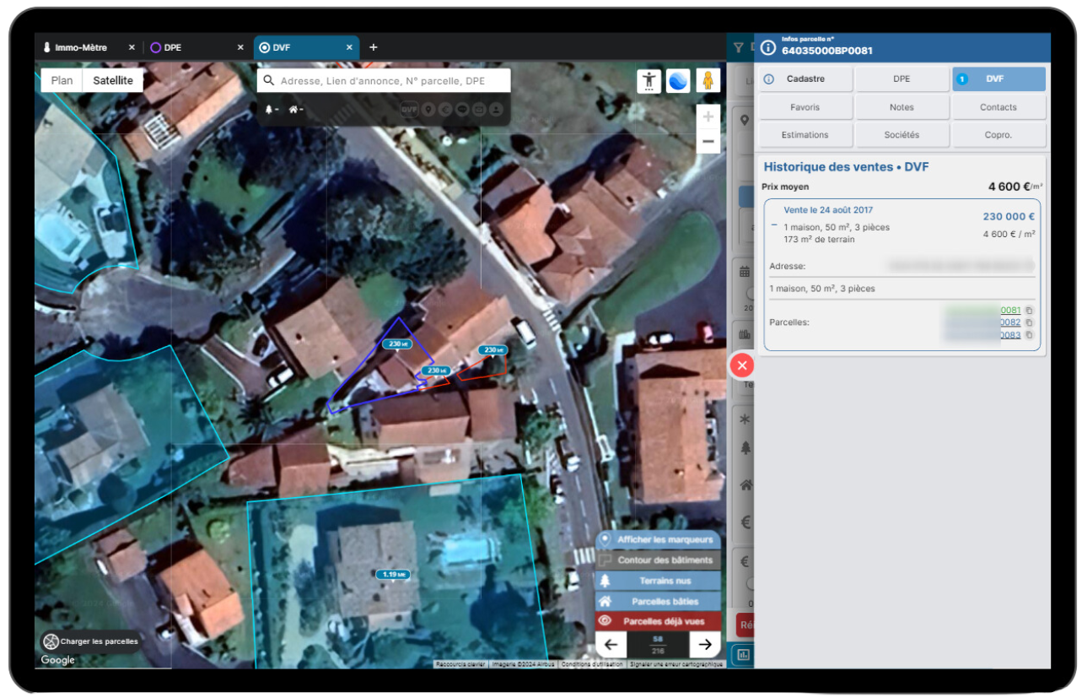Image resolution: width=1082 pixels, height=698 pixels.
Task: Click the filter funnel icon behind the panel
Action: 739,48
